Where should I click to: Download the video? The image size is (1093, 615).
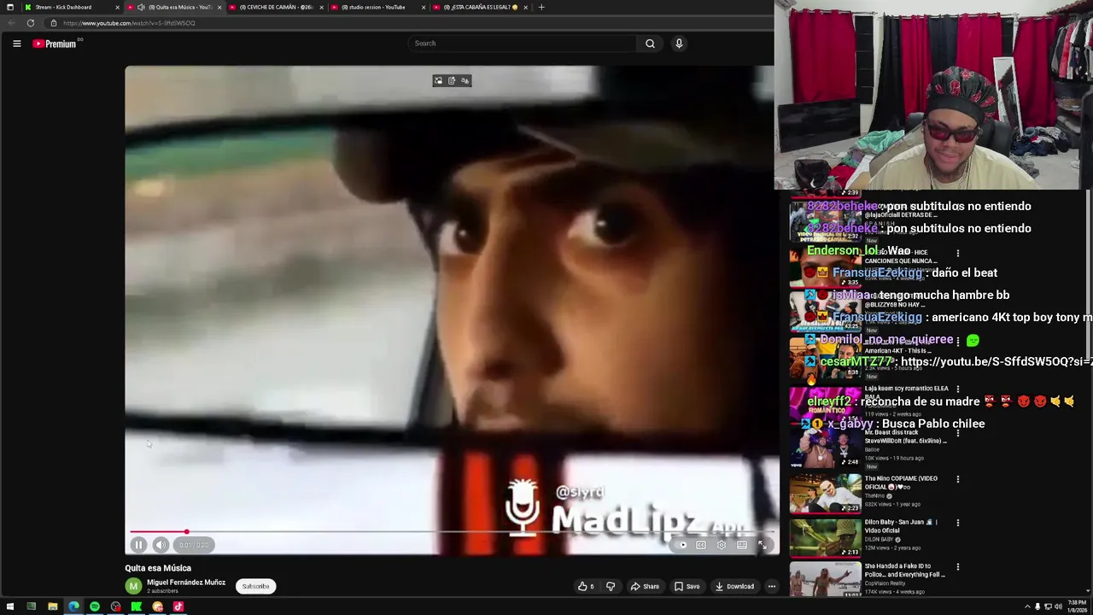tap(734, 587)
